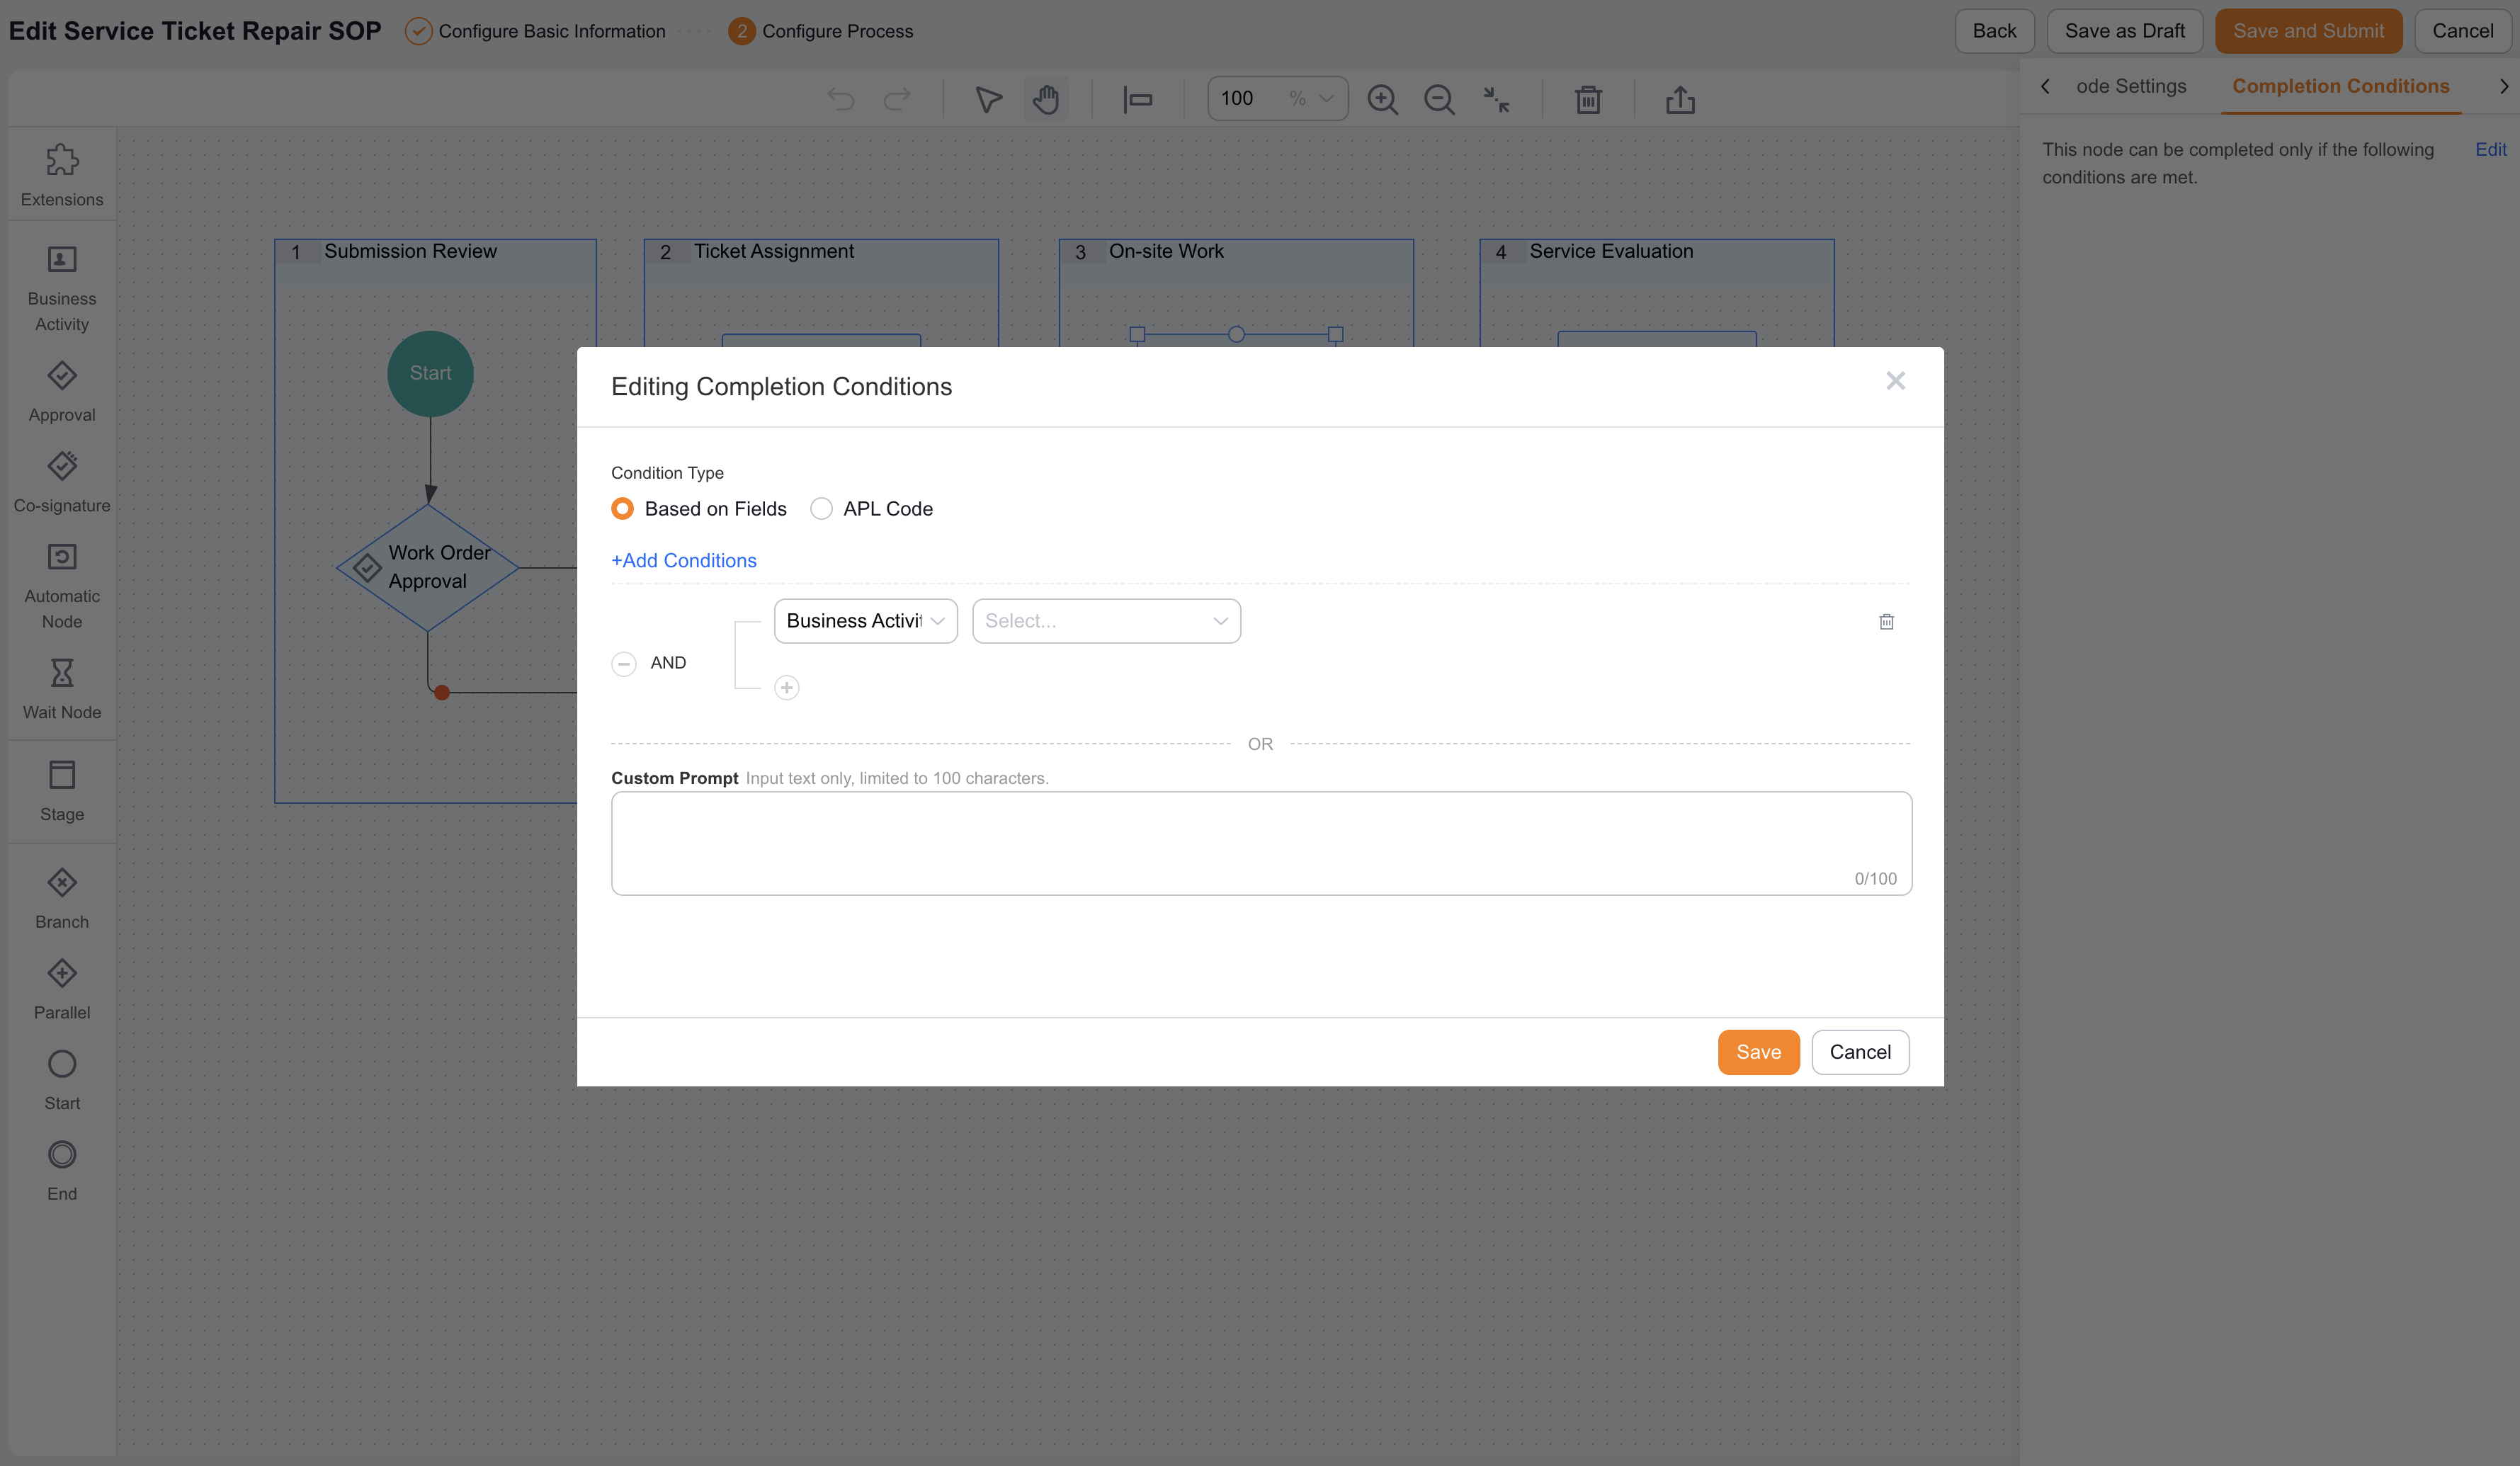Open the Business Activity field dropdown
Image resolution: width=2520 pixels, height=1466 pixels.
coord(866,621)
